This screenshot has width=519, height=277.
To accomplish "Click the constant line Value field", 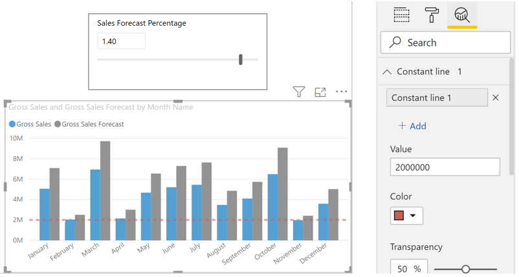I will coord(445,167).
